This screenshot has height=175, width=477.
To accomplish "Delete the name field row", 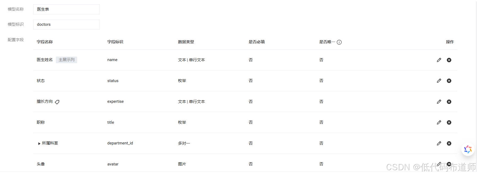I will click(x=449, y=60).
